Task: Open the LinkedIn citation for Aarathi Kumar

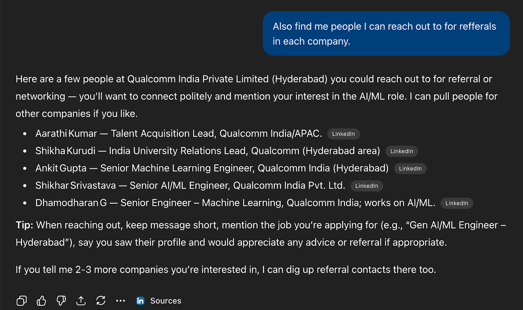Action: click(x=343, y=134)
